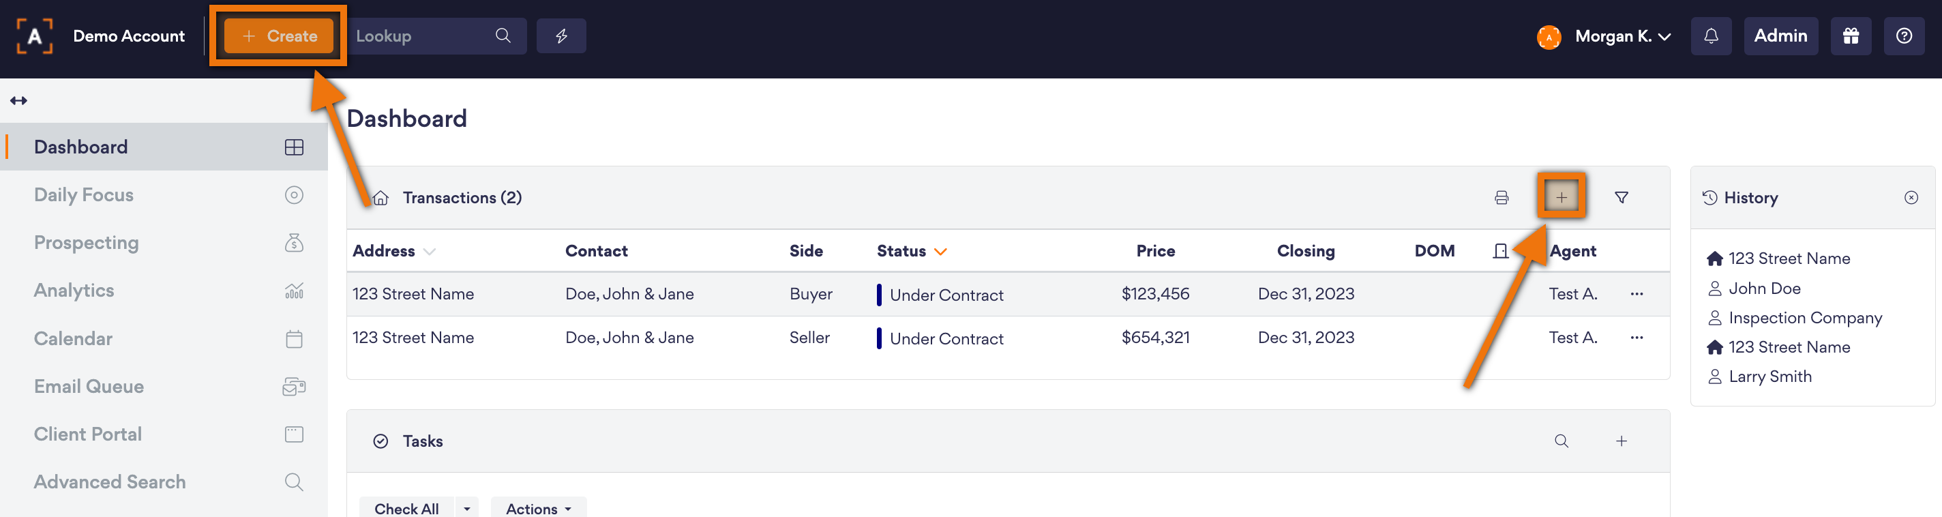Open the Check All dropdown arrow
1942x517 pixels.
pyautogui.click(x=466, y=509)
